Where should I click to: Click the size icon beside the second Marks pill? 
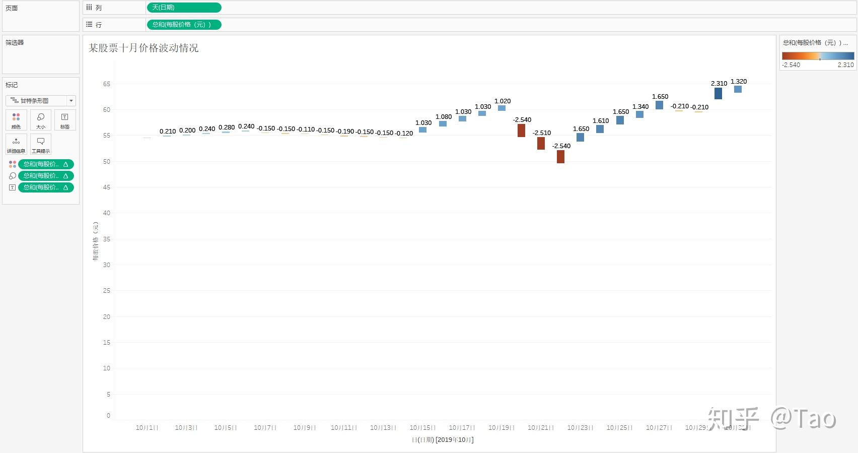(13, 176)
